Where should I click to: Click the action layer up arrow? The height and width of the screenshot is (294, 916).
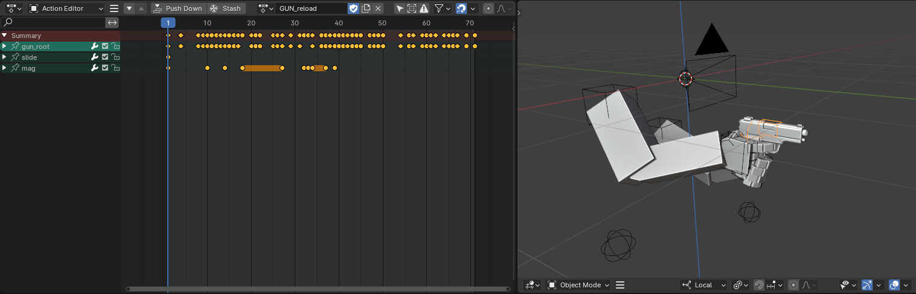point(141,8)
